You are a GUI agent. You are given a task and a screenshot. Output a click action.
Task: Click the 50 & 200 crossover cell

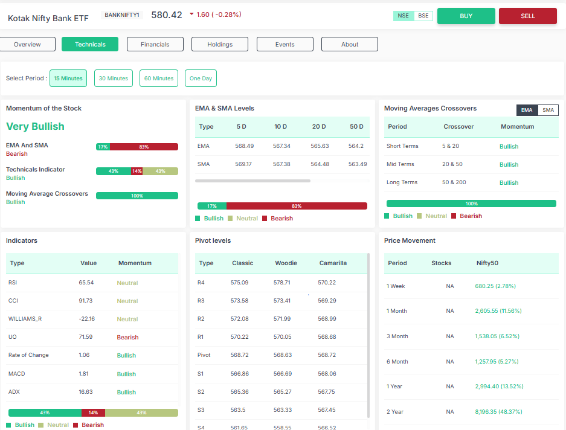point(454,182)
